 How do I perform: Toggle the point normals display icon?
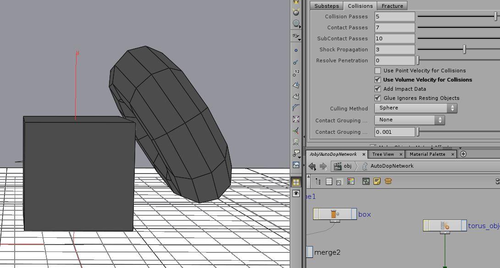point(296,62)
